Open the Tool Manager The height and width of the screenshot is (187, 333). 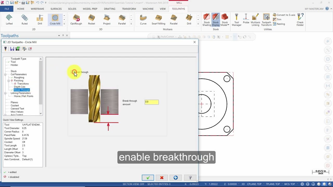(x=236, y=20)
